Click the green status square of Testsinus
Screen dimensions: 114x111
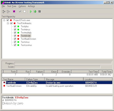click(18, 42)
